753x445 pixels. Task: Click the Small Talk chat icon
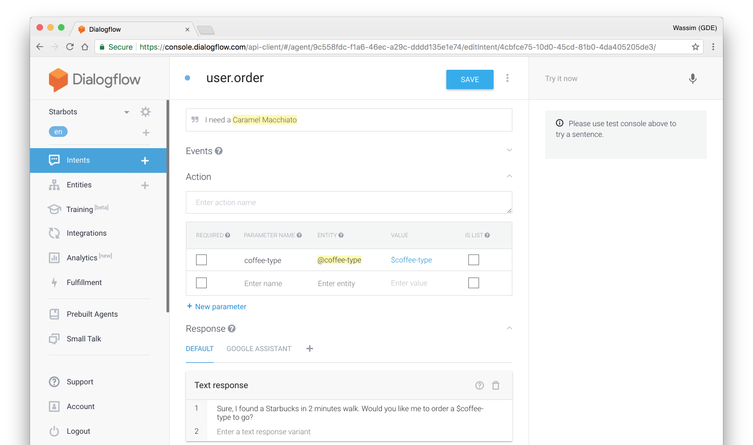[54, 339]
